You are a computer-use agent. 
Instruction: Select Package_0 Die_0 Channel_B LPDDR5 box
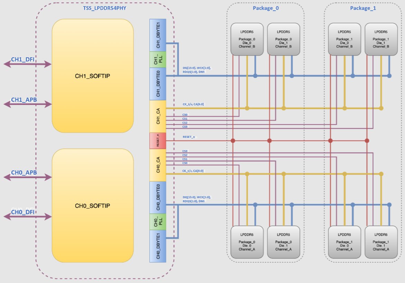[247, 39]
